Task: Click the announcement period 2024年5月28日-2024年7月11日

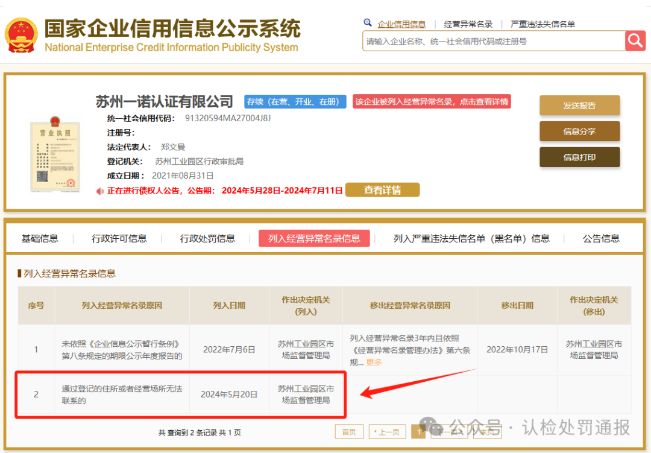Action: tap(282, 191)
